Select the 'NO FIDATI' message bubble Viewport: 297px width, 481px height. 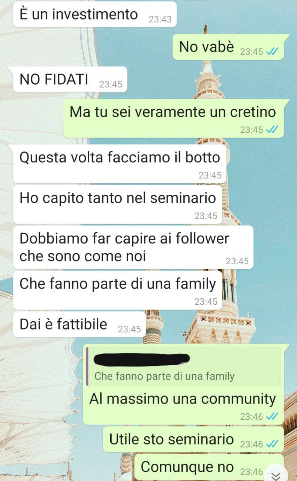70,79
